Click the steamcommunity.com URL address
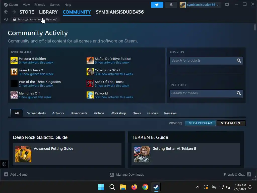The height and width of the screenshot is (193, 257). [x=37, y=19]
